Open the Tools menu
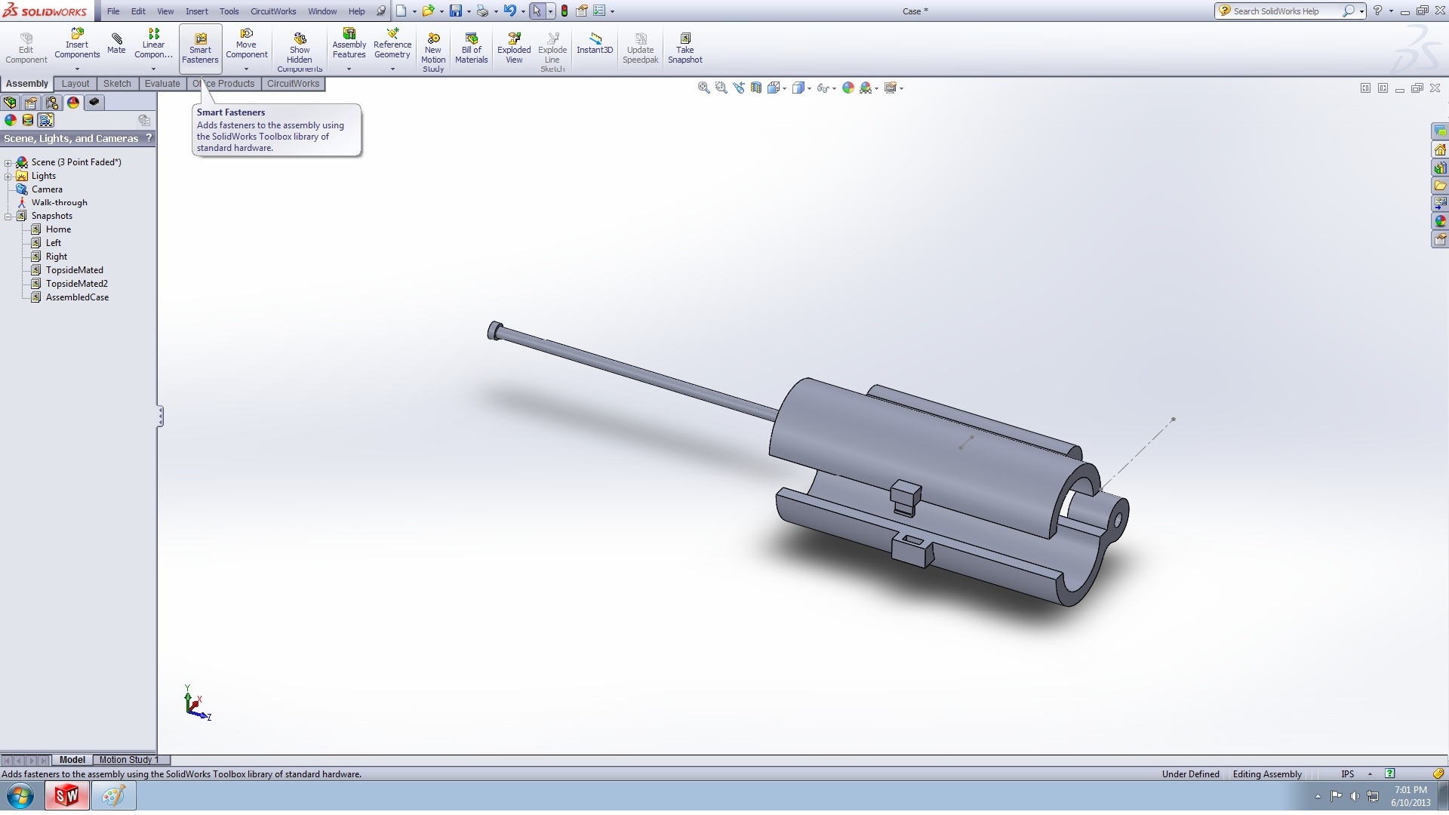This screenshot has width=1449, height=815. tap(229, 11)
